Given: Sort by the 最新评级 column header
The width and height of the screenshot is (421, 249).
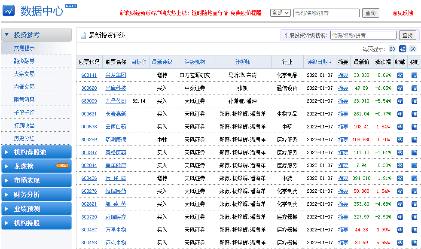Looking at the screenshot, I should coord(162,62).
